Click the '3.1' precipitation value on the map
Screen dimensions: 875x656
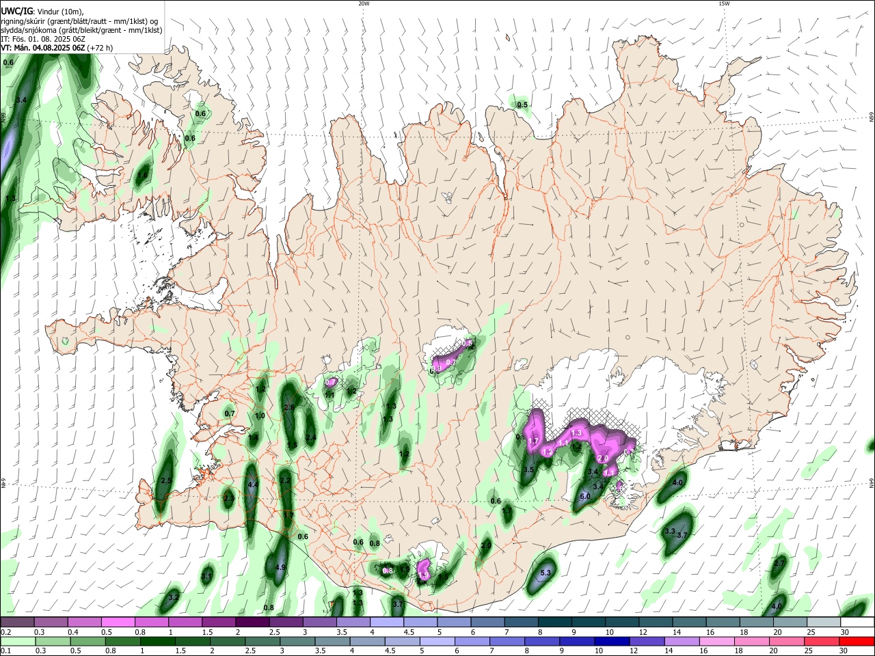(x=206, y=576)
